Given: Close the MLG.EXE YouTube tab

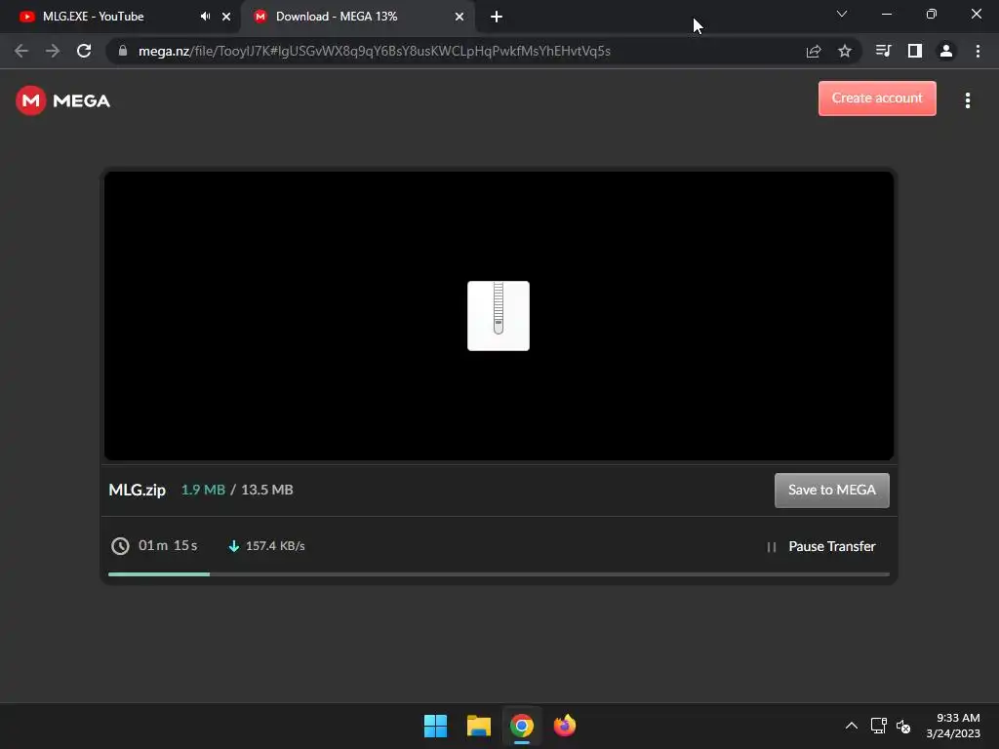Looking at the screenshot, I should point(226,17).
